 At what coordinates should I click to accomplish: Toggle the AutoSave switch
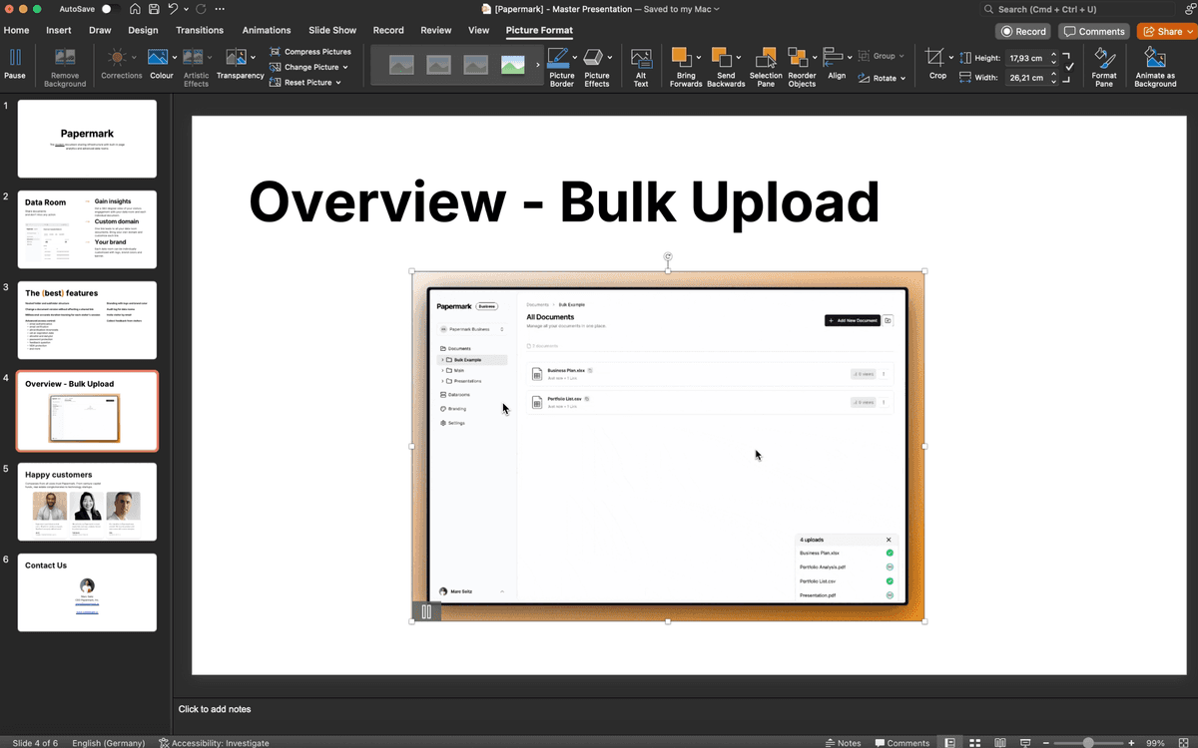(x=111, y=9)
